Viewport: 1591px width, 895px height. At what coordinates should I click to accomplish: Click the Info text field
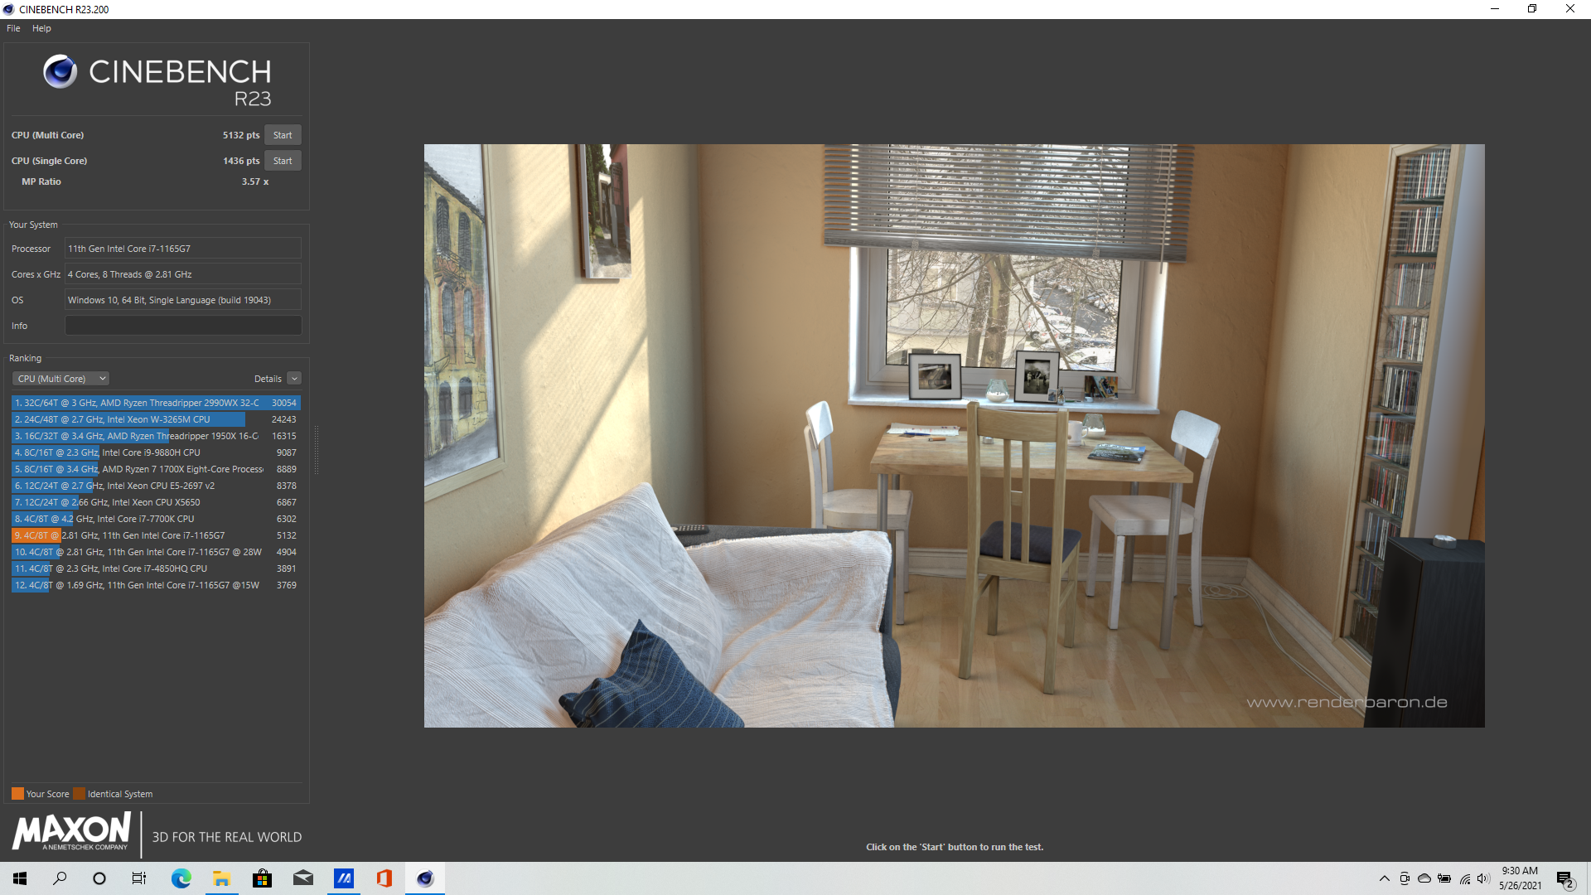pos(183,326)
